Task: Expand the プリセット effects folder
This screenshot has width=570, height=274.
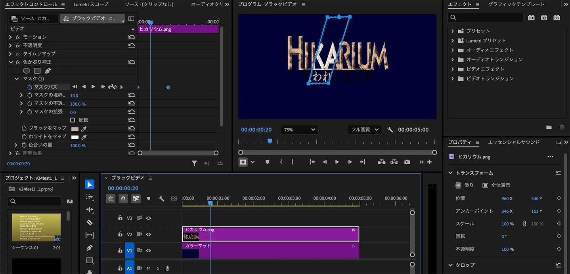Action: pos(453,31)
